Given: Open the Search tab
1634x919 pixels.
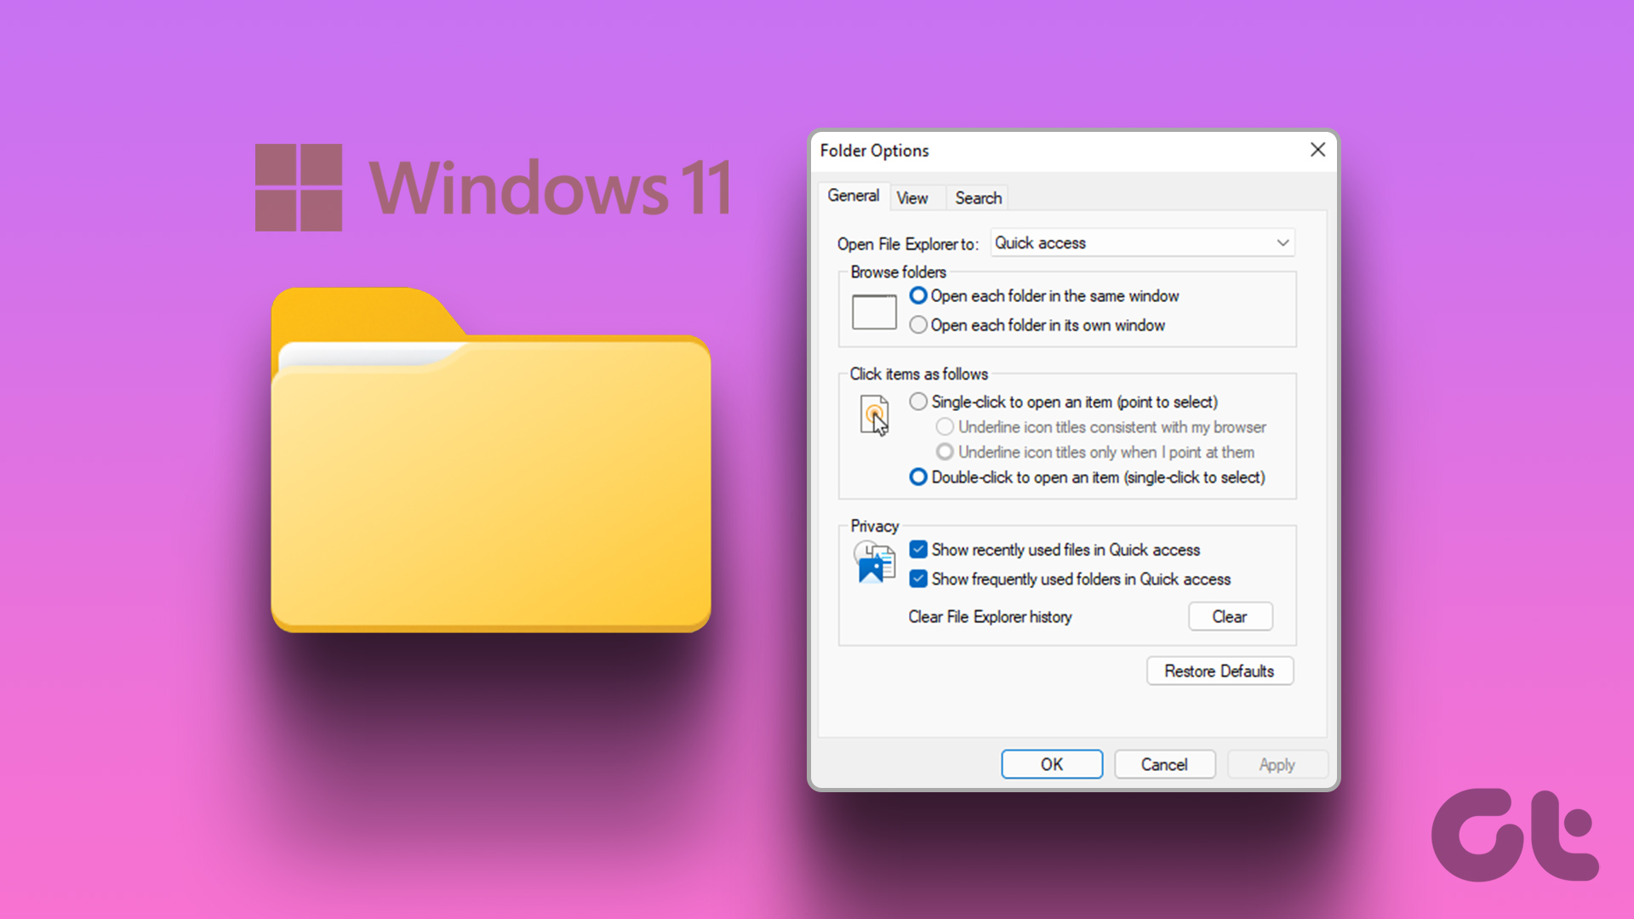Looking at the screenshot, I should point(978,198).
